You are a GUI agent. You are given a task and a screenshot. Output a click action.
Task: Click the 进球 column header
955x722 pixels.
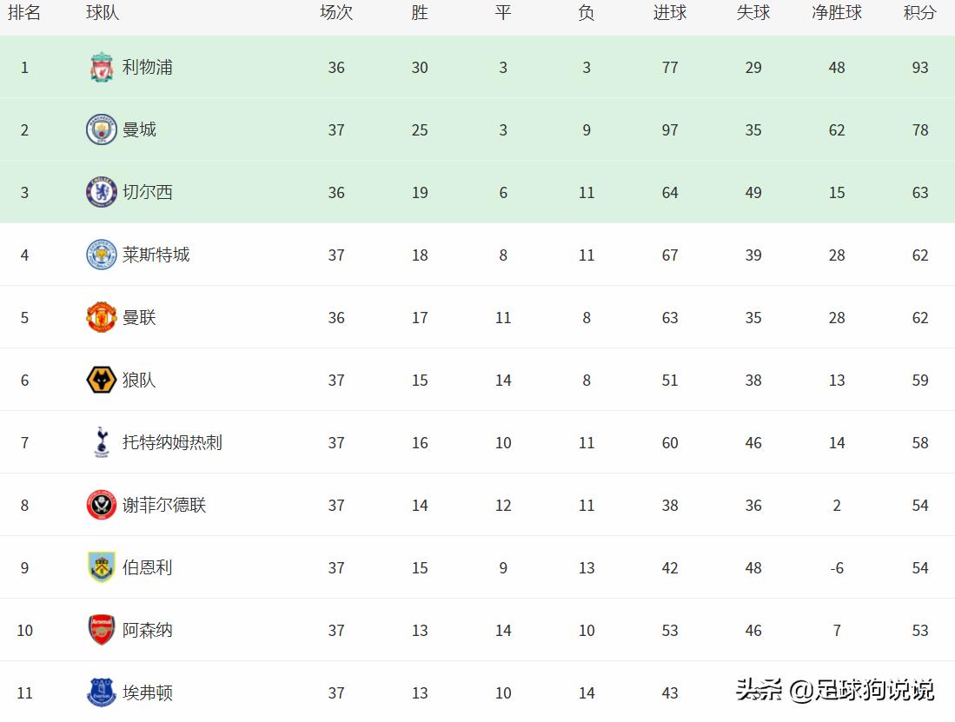669,13
